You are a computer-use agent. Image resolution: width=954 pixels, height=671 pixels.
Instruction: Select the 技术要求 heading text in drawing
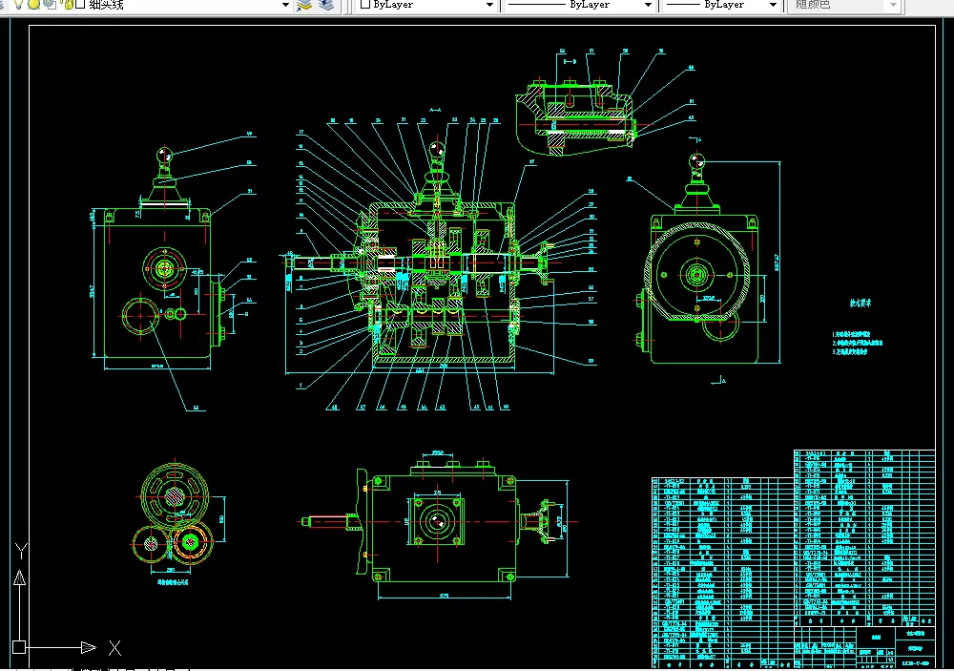click(861, 303)
